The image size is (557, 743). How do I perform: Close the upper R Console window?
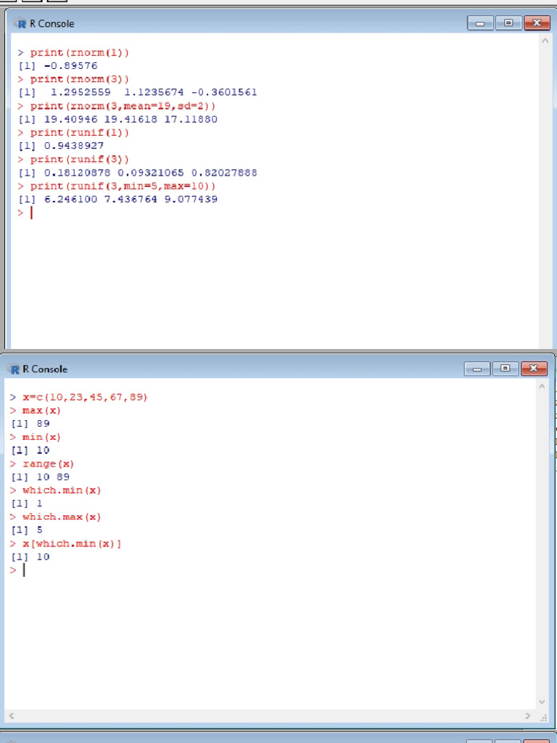[x=537, y=22]
